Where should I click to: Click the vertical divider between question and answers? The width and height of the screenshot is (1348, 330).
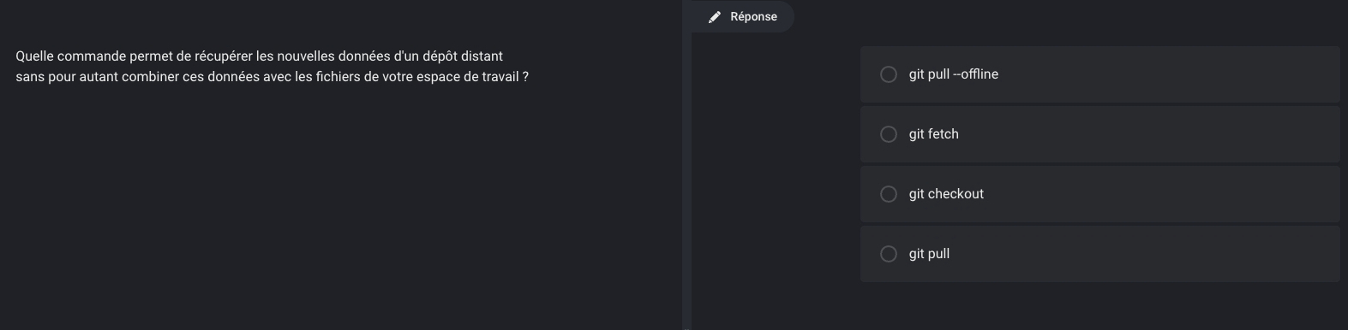coord(686,165)
